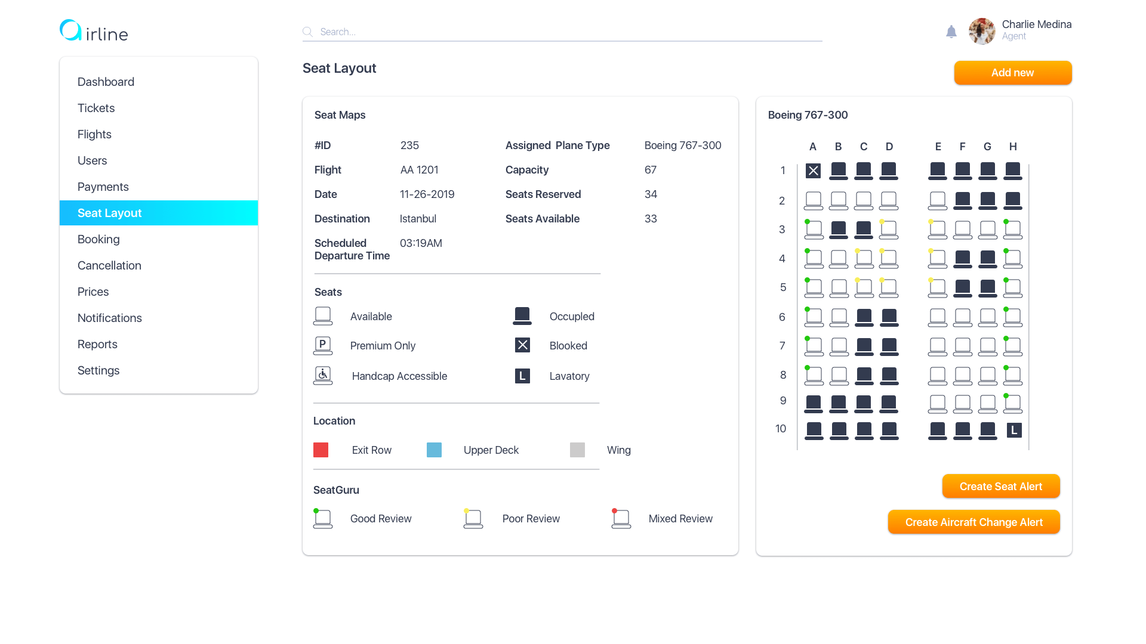Click the Good Review seat icon
Image resolution: width=1146 pixels, height=644 pixels.
(323, 518)
